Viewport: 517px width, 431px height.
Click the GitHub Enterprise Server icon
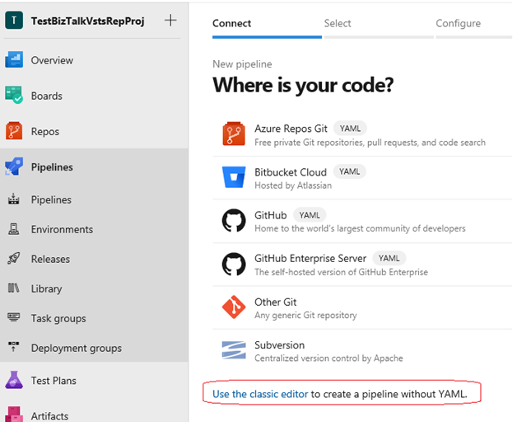coord(234,264)
